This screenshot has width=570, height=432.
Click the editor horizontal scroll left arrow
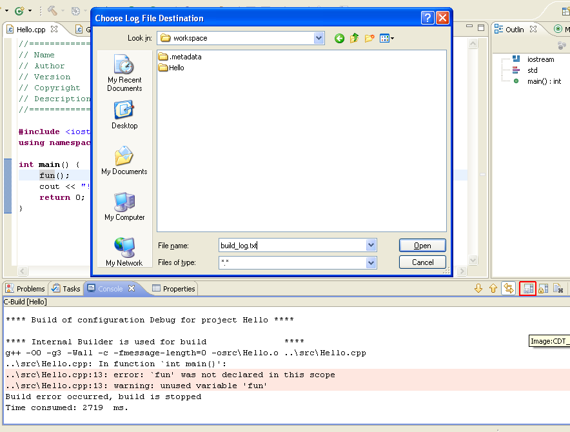click(23, 271)
